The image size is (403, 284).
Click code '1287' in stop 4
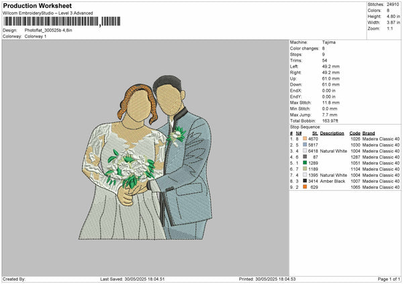pyautogui.click(x=355, y=157)
